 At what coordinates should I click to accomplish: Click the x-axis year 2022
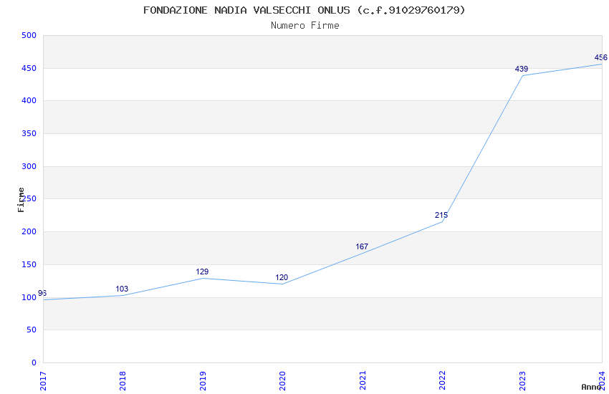pos(442,381)
